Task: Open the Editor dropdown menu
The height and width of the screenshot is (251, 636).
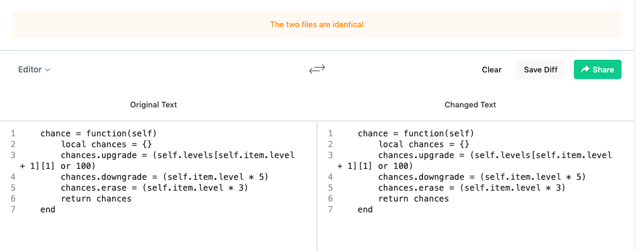Action: click(34, 69)
